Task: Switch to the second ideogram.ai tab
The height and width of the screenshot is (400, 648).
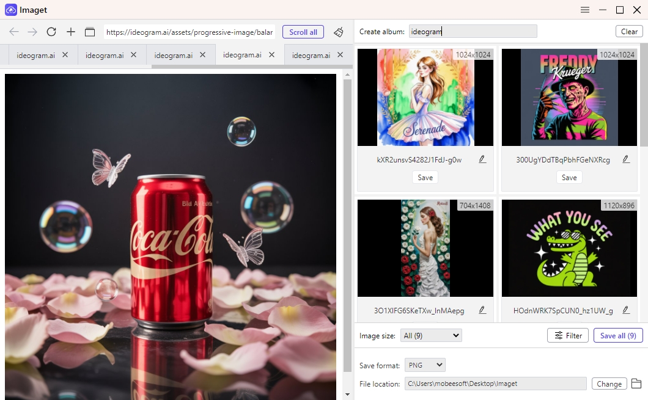Action: [105, 55]
